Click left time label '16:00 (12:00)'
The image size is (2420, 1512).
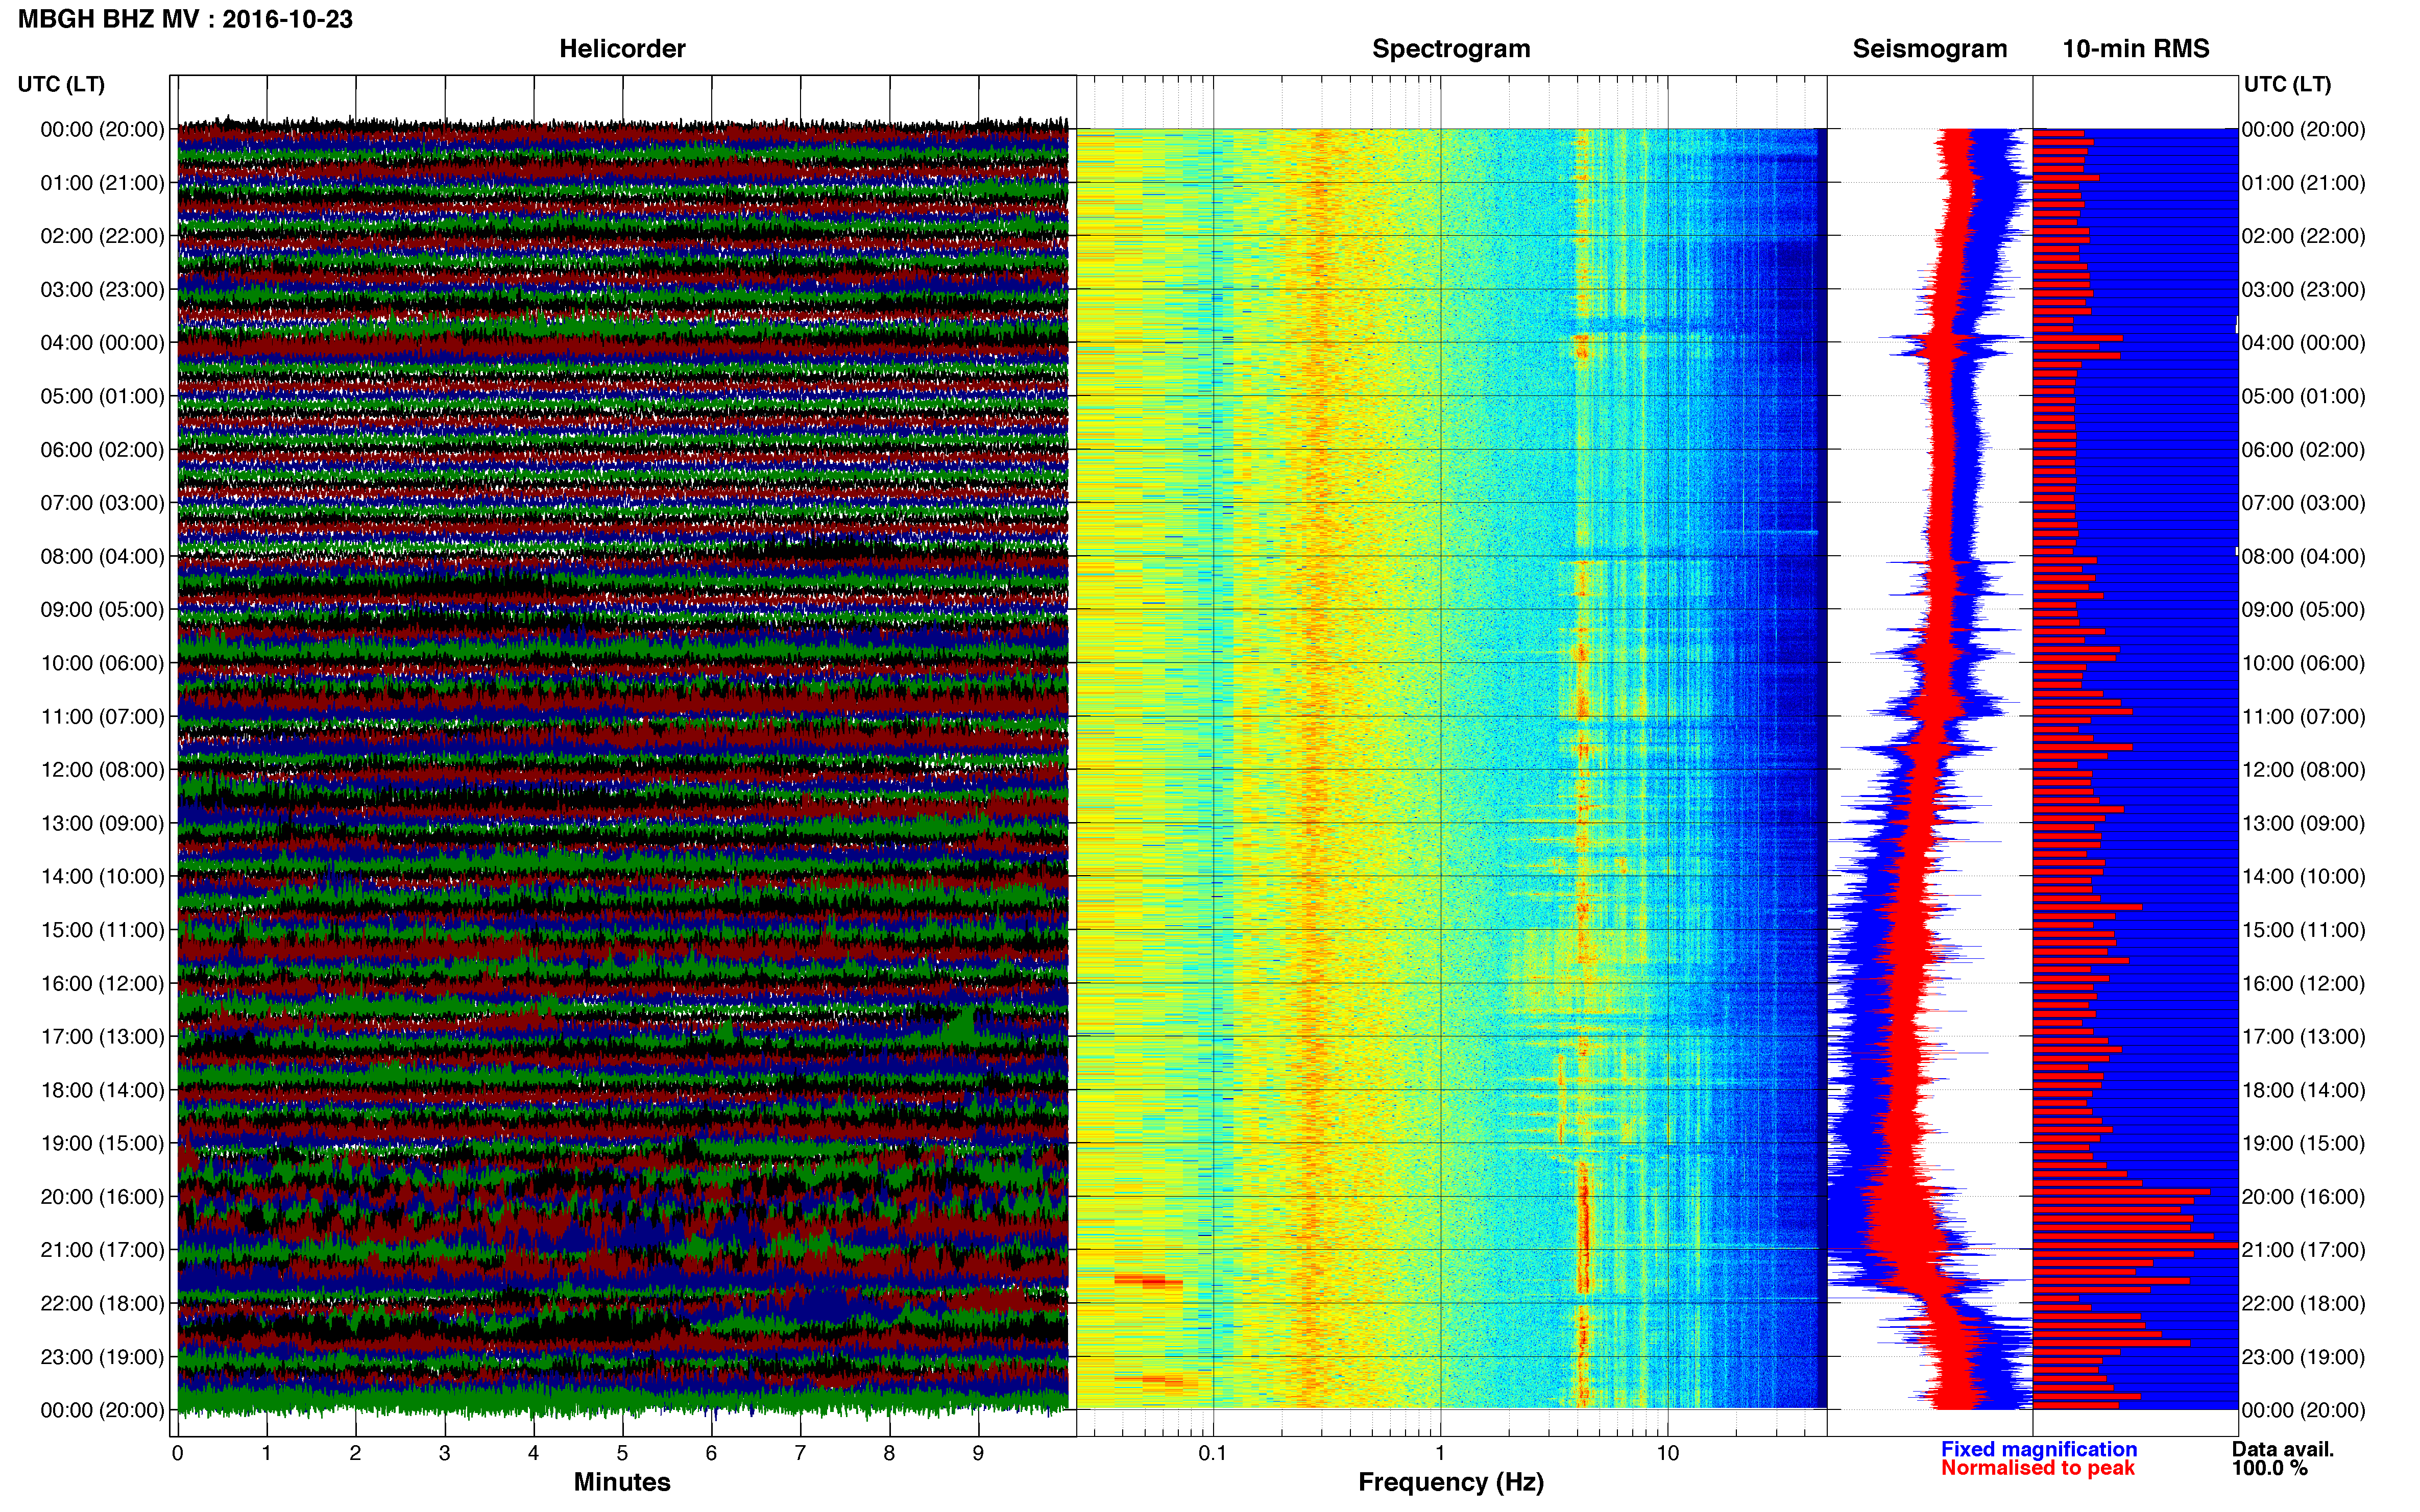(102, 983)
